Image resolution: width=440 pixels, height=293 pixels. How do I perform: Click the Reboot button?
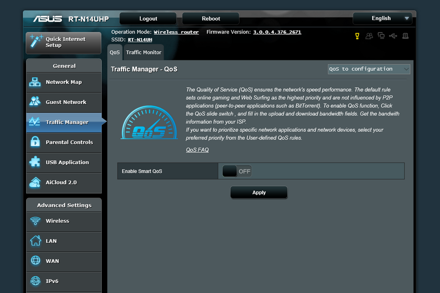[211, 19]
